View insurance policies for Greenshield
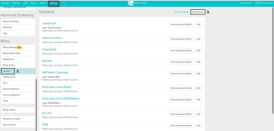This screenshot has height=131, width=274. (x=181, y=50)
